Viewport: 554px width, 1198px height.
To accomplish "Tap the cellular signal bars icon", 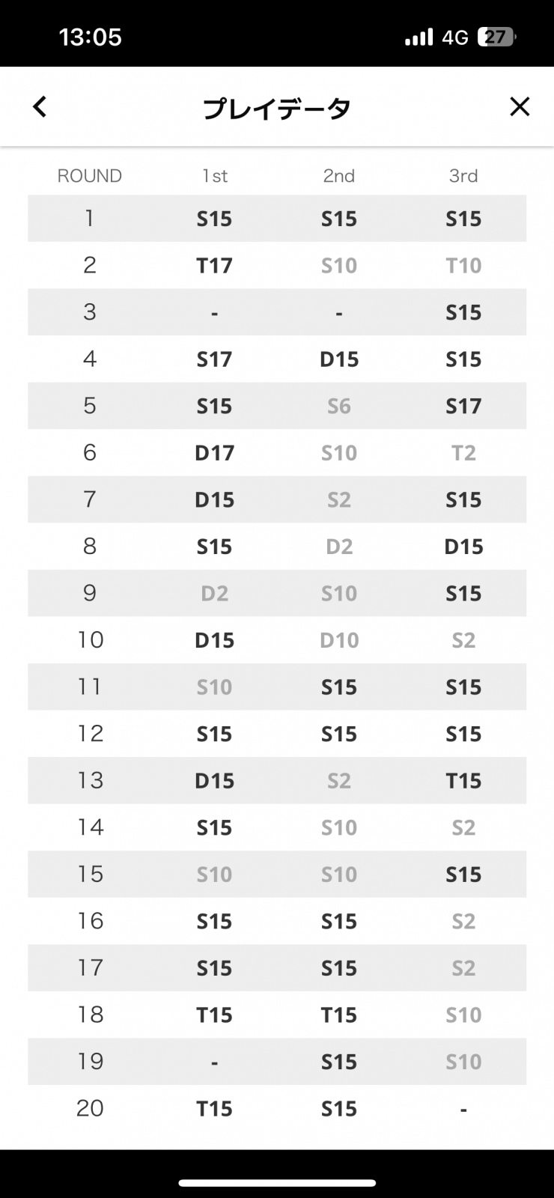I will point(418,37).
